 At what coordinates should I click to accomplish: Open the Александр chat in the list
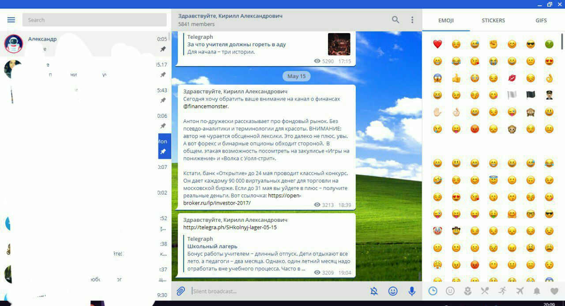(x=86, y=44)
